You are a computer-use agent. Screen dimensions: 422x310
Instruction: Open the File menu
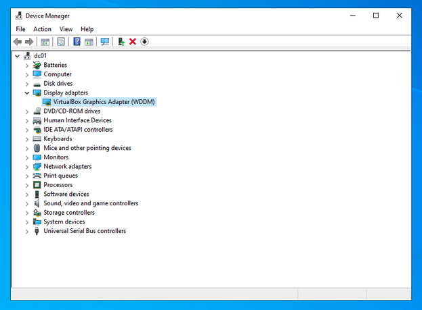[x=20, y=29]
